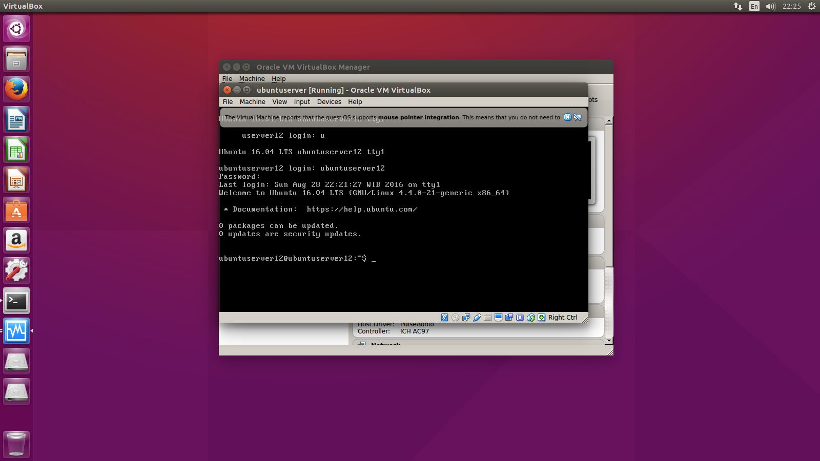Click the keyboard capture arrow icon
This screenshot has height=461, width=820.
pyautogui.click(x=542, y=318)
